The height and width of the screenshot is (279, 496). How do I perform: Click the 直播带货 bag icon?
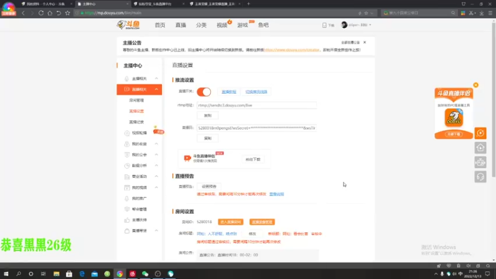127,231
